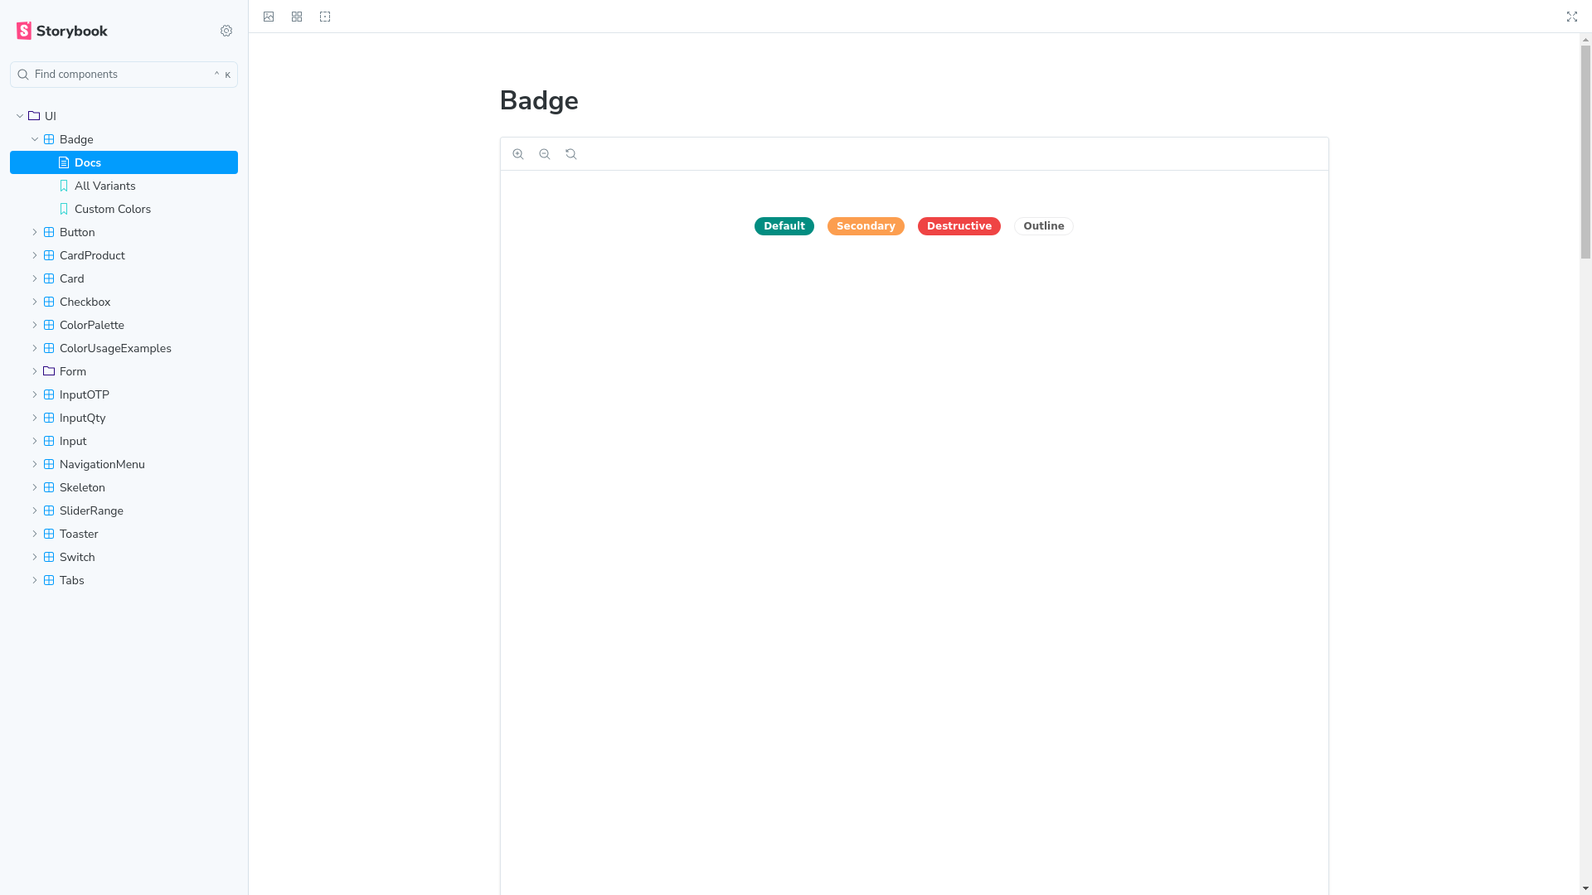
Task: Click the Skeleton component icon
Action: [x=49, y=487]
